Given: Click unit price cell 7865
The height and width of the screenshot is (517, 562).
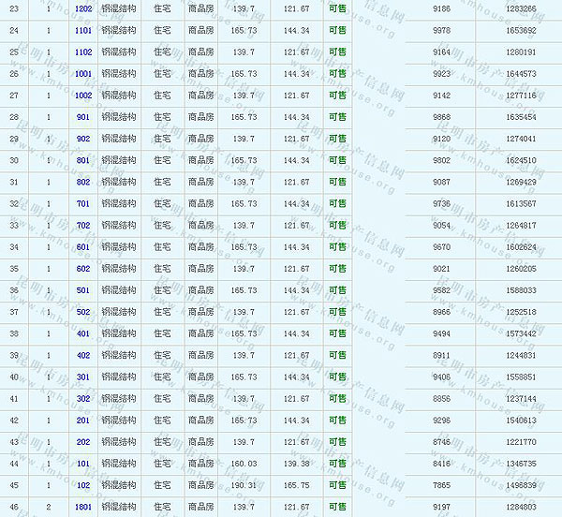Looking at the screenshot, I should coord(442,485).
